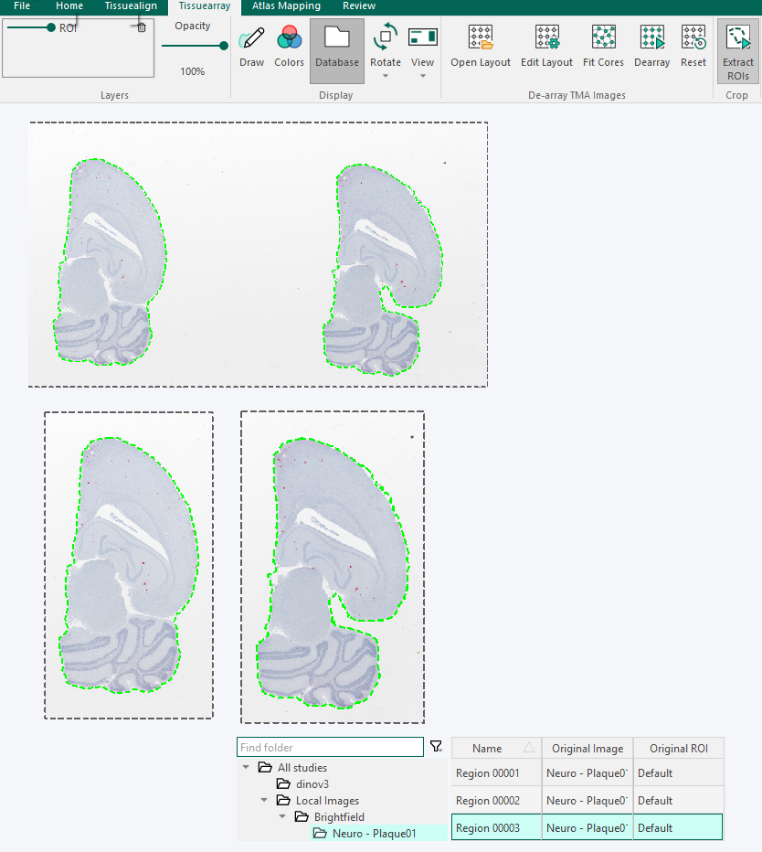The width and height of the screenshot is (762, 852).
Task: Run Fit Cores tool
Action: pyautogui.click(x=603, y=48)
